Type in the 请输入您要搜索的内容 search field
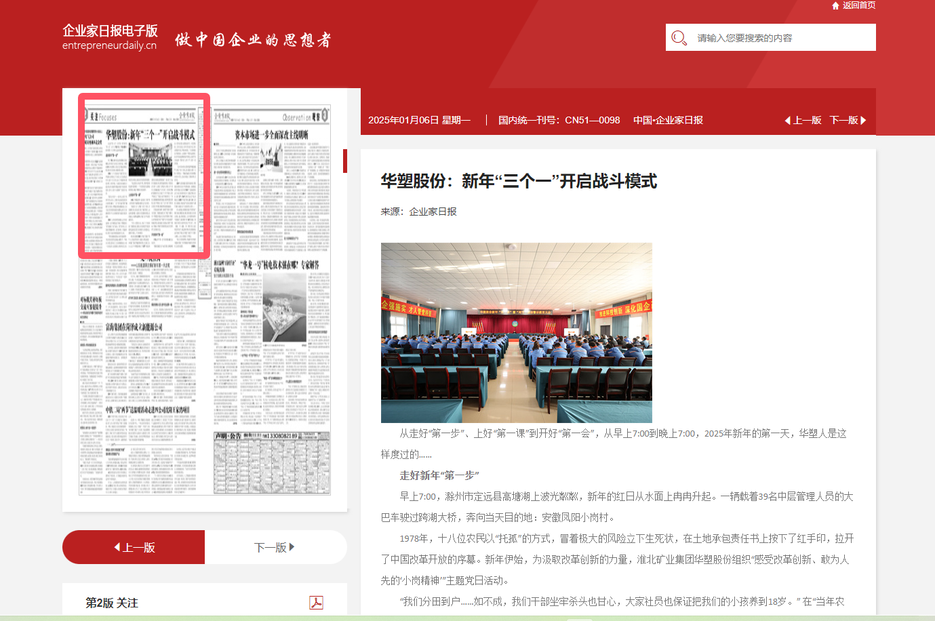This screenshot has height=621, width=935. [780, 38]
